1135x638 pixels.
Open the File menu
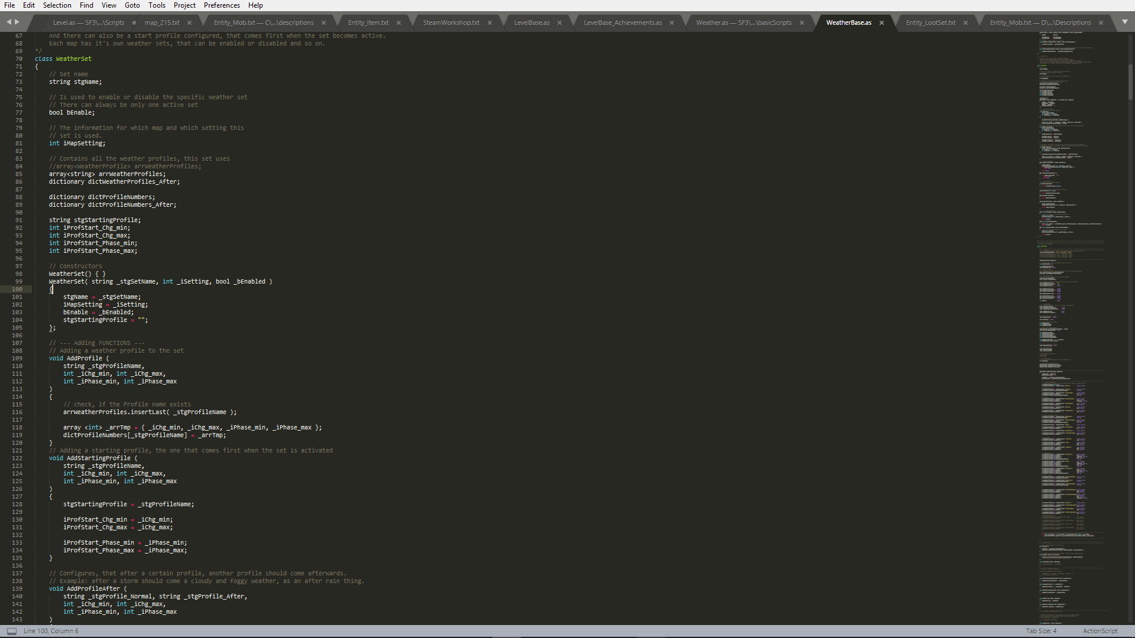point(9,5)
